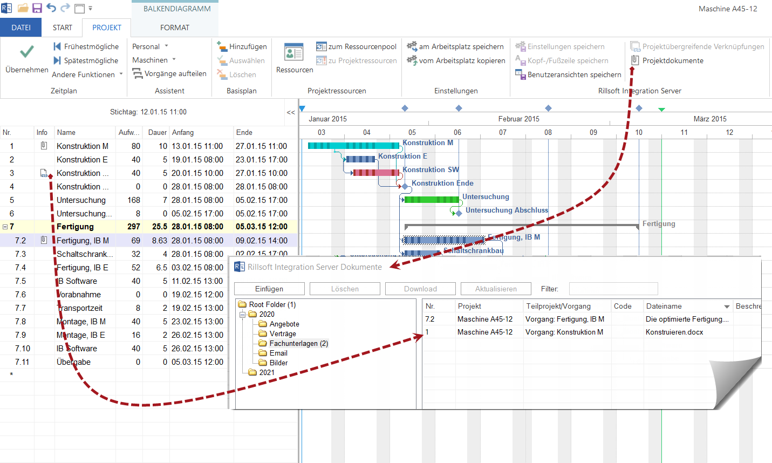Select the Transportzeit task in row 7.7

point(80,308)
